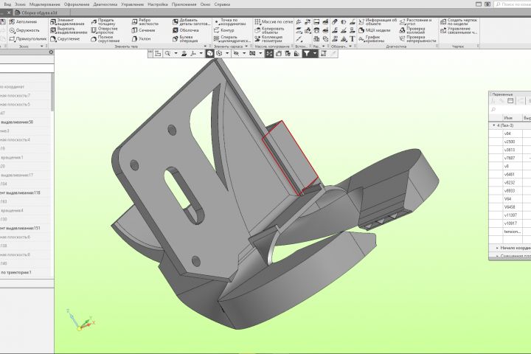Image resolution: width=531 pixels, height=354 pixels.
Task: Open МЦХ модели tool
Action: [x=374, y=30]
